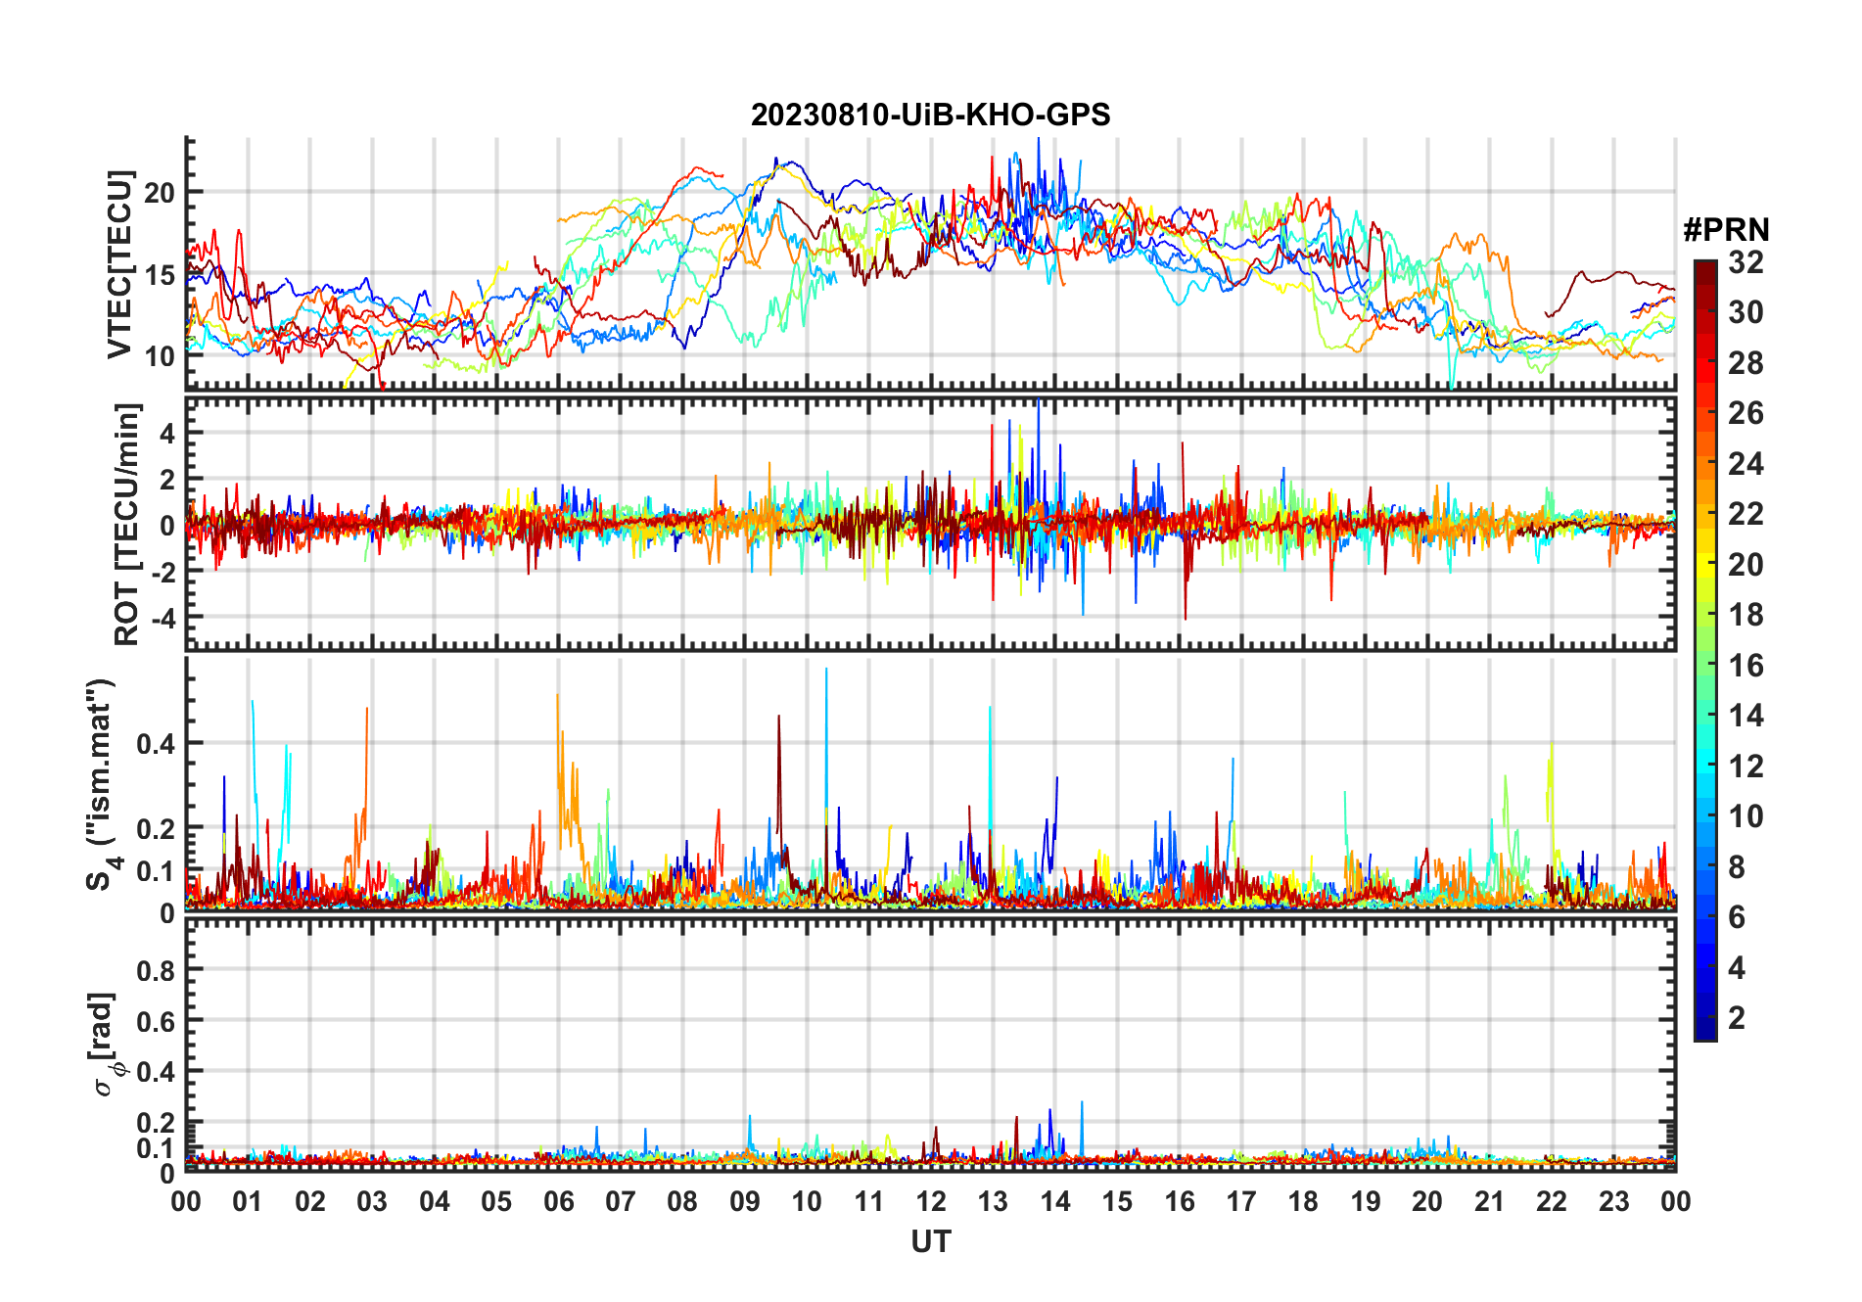
Task: Select colorbar tick label 30
Action: (1746, 312)
